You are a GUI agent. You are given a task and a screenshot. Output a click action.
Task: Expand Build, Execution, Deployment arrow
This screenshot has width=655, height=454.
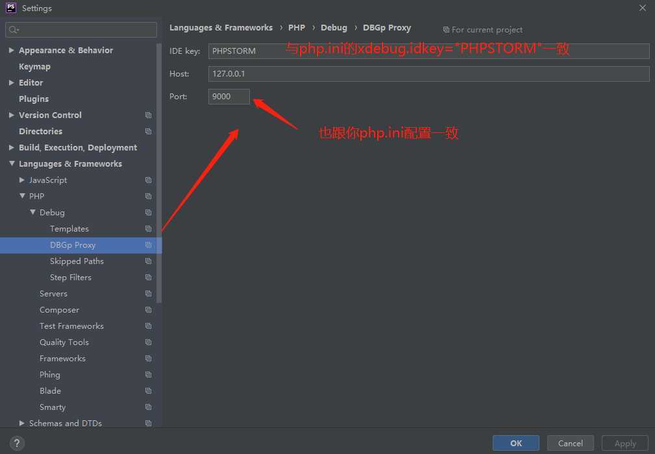coord(11,148)
